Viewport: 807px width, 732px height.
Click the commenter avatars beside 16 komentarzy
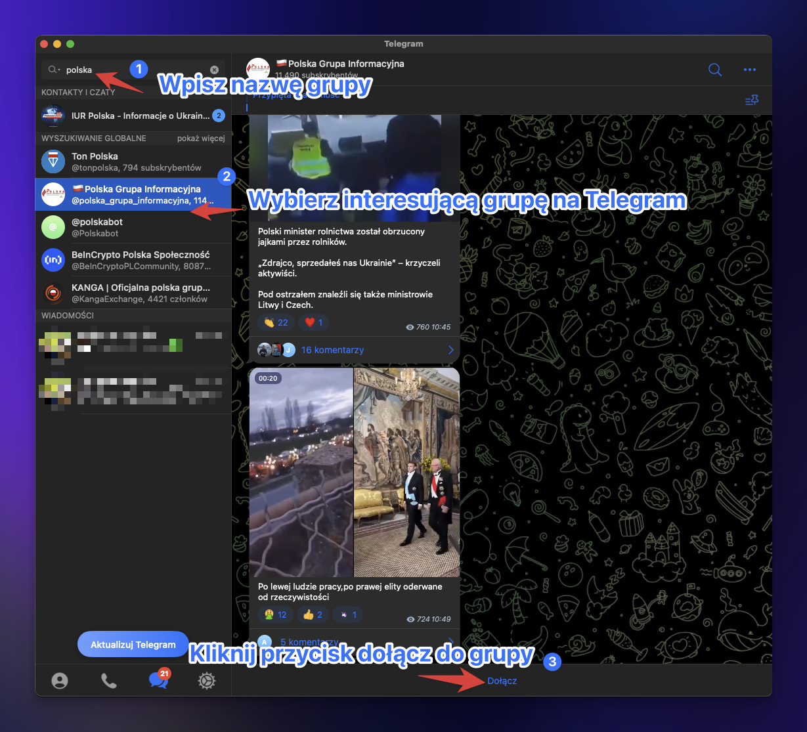(x=276, y=350)
